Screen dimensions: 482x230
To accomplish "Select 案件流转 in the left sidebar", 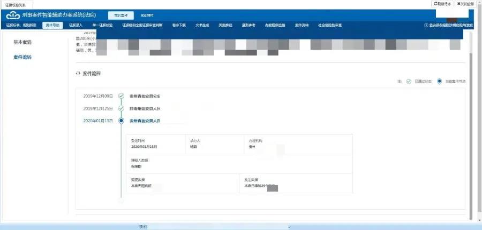I will tap(22, 57).
